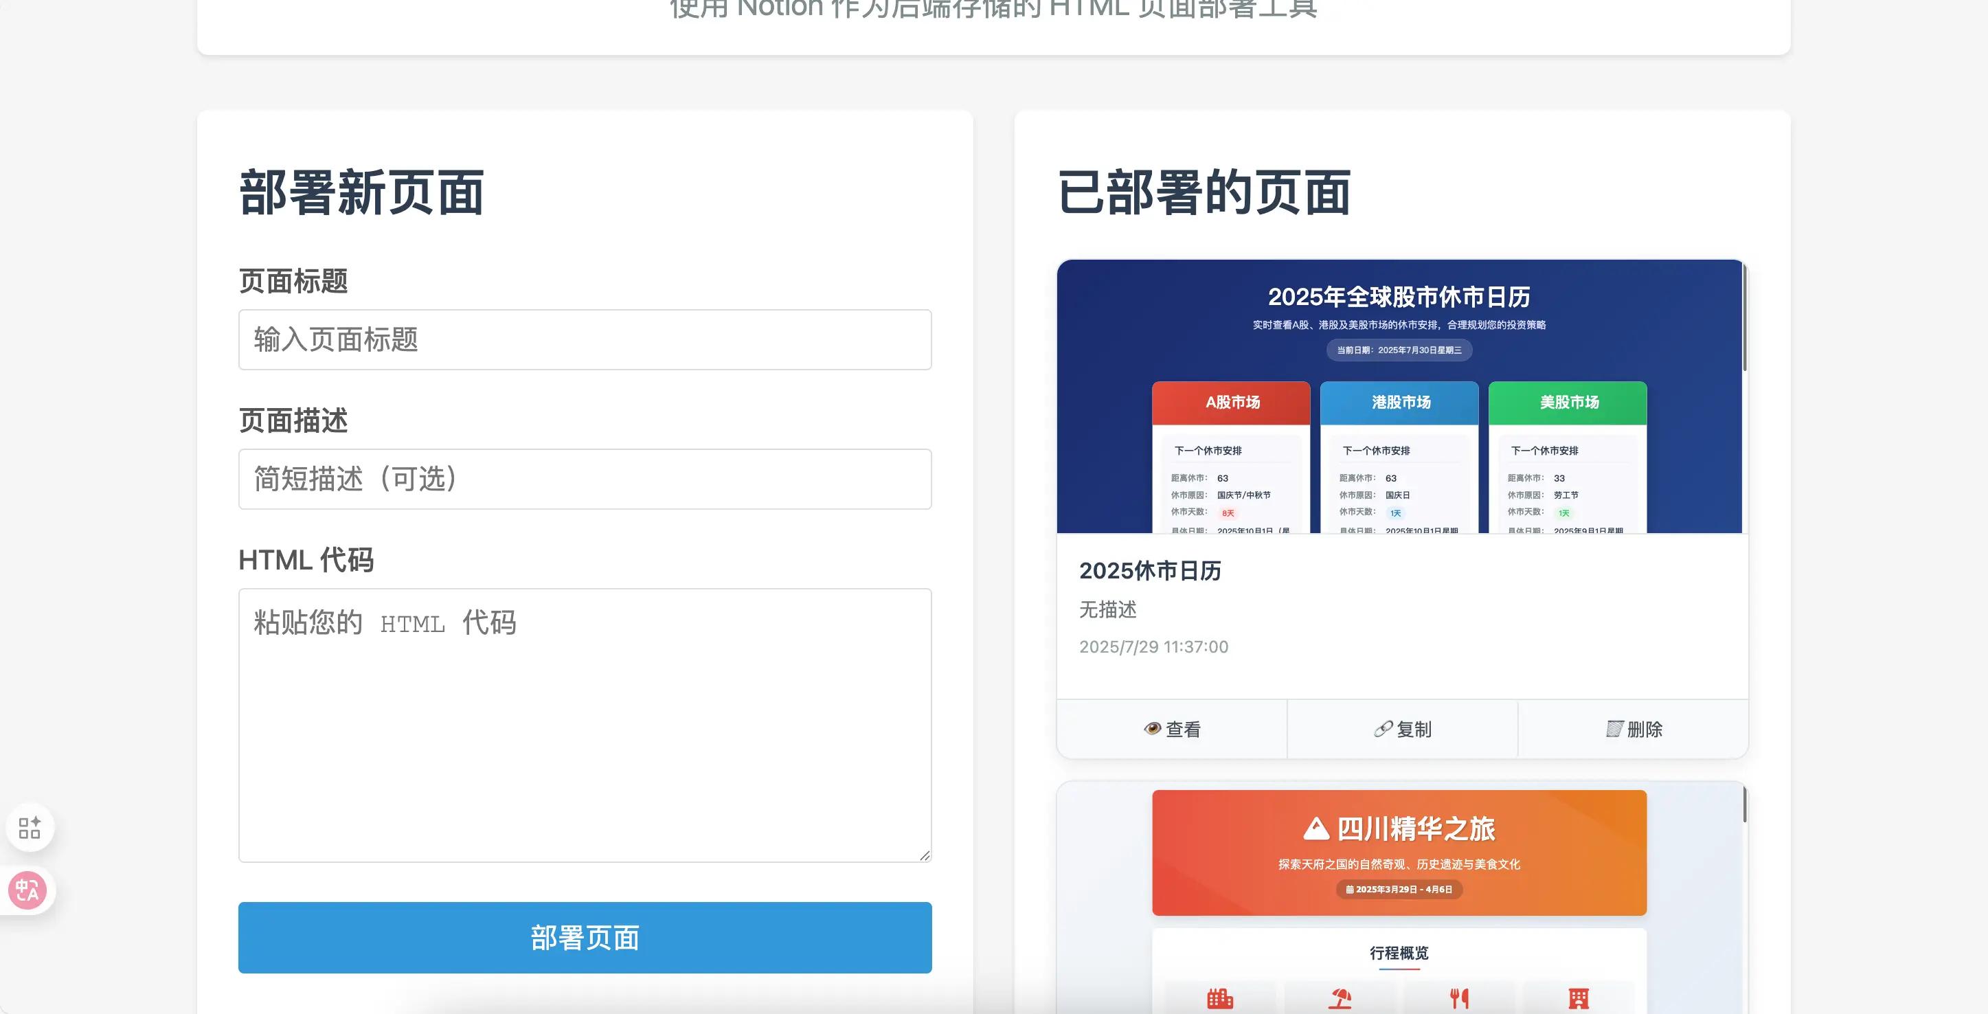1988x1014 pixels.
Task: Grab the HTML textarea resize handle
Action: click(925, 855)
